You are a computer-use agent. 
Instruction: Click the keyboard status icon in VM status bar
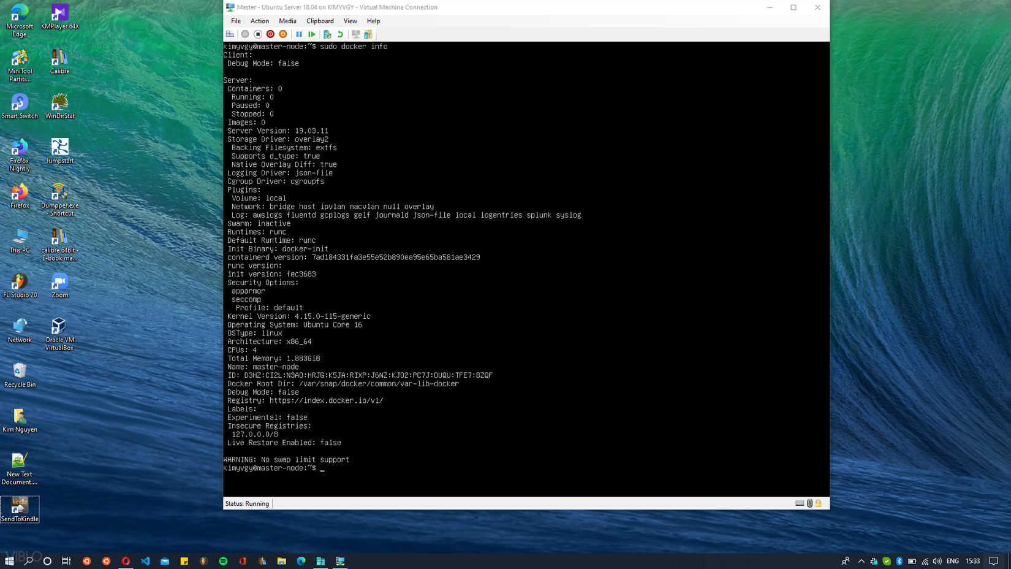pos(800,503)
